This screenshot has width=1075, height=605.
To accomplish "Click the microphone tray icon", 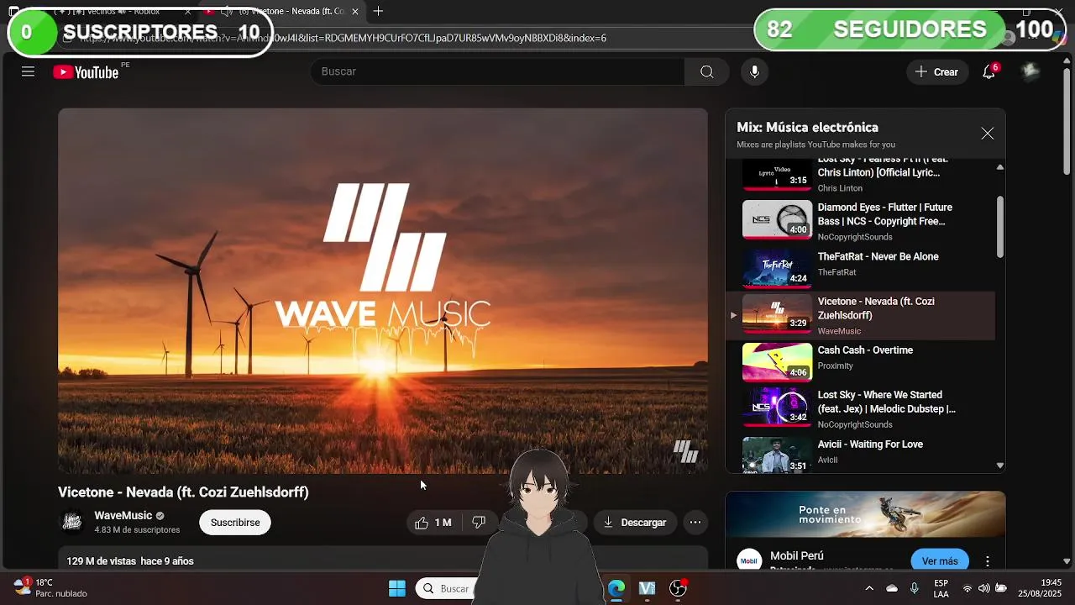I will pyautogui.click(x=915, y=588).
